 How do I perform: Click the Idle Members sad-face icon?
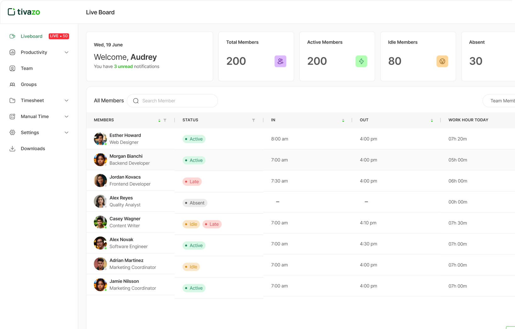coord(442,61)
